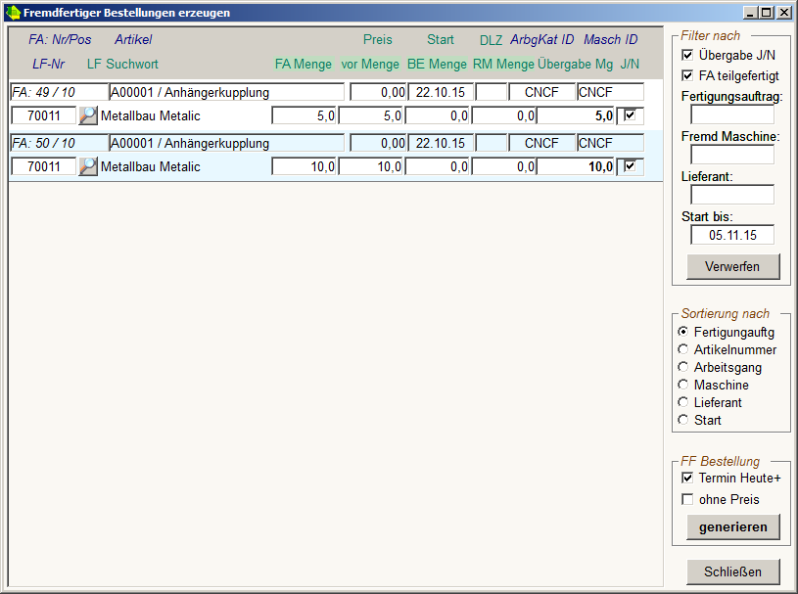Click the Preis field 0,00 for FA 50
Screen dimensions: 798x594
click(x=378, y=143)
